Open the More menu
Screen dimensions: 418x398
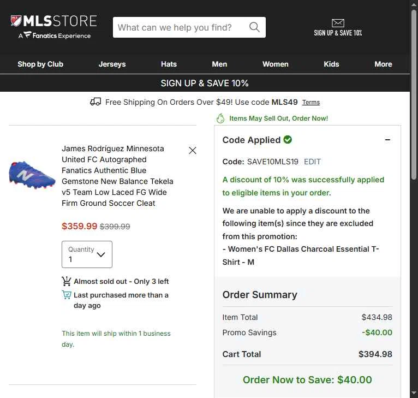tap(383, 64)
